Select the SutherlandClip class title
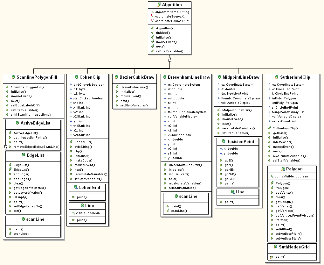 click(295, 77)
